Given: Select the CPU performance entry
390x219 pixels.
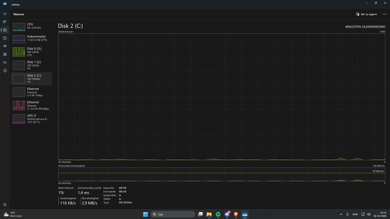Looking at the screenshot, I should [x=32, y=26].
